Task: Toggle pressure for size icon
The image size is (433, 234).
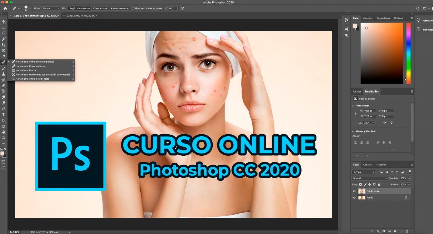Action: click(183, 8)
